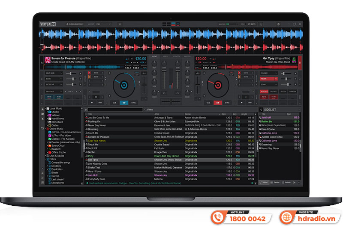The width and height of the screenshot is (343, 228).
Task: Click the search magnifier icon
Action: tap(86, 110)
